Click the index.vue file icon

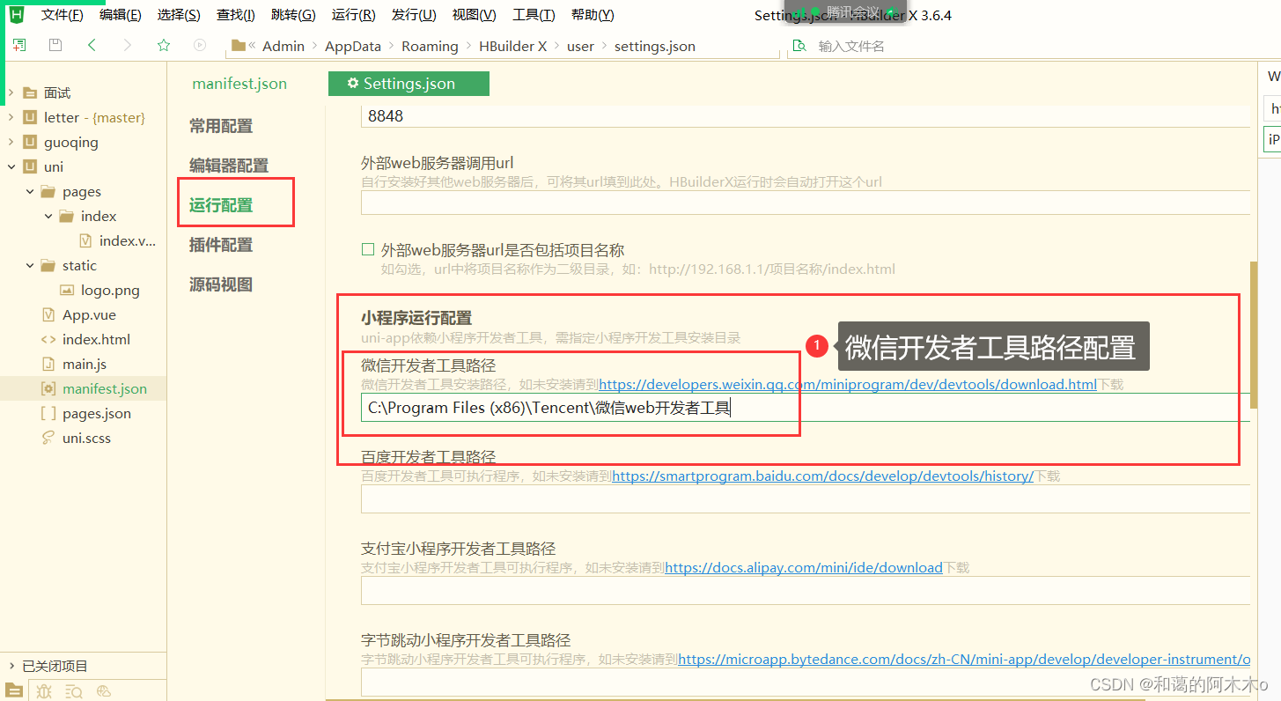[x=85, y=240]
